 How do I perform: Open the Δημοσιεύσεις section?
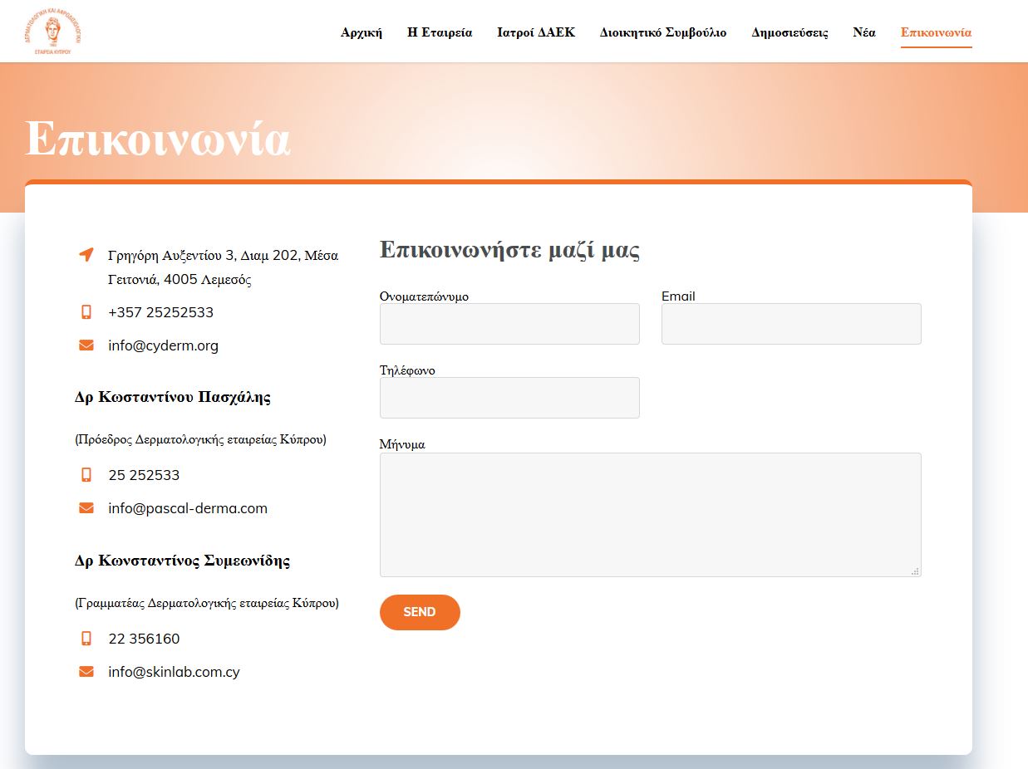click(789, 33)
